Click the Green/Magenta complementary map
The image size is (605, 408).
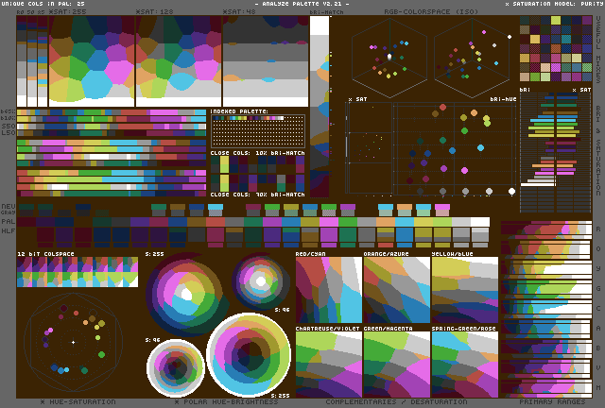tap(397, 365)
